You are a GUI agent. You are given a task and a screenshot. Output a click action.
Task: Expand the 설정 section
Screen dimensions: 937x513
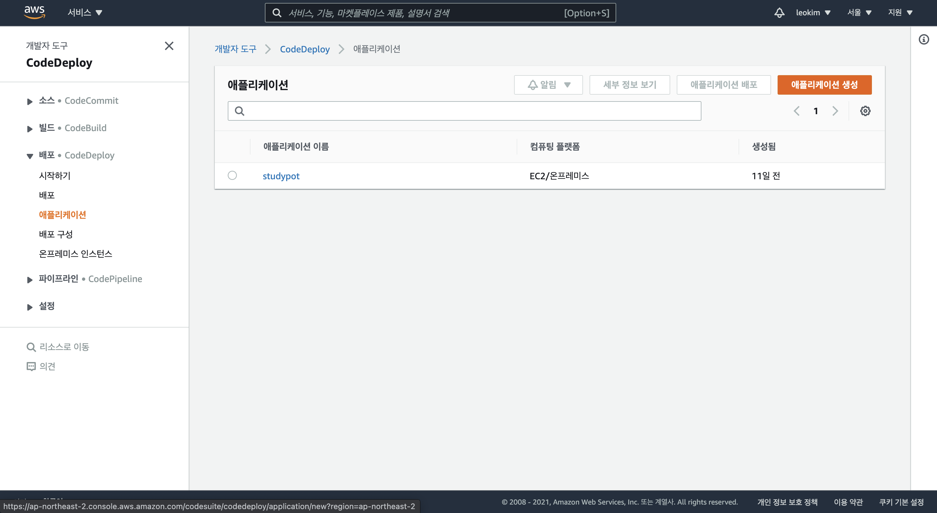click(30, 307)
